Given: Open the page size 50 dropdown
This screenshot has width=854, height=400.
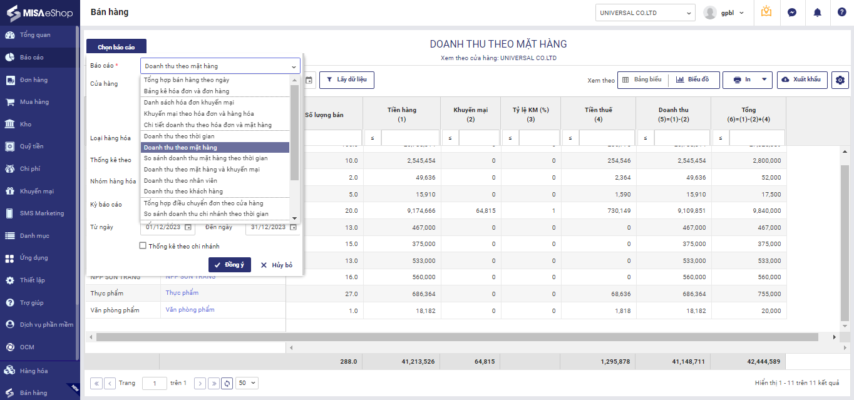Looking at the screenshot, I should click(247, 383).
